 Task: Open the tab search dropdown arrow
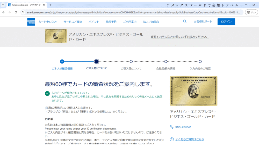tap(3, 5)
